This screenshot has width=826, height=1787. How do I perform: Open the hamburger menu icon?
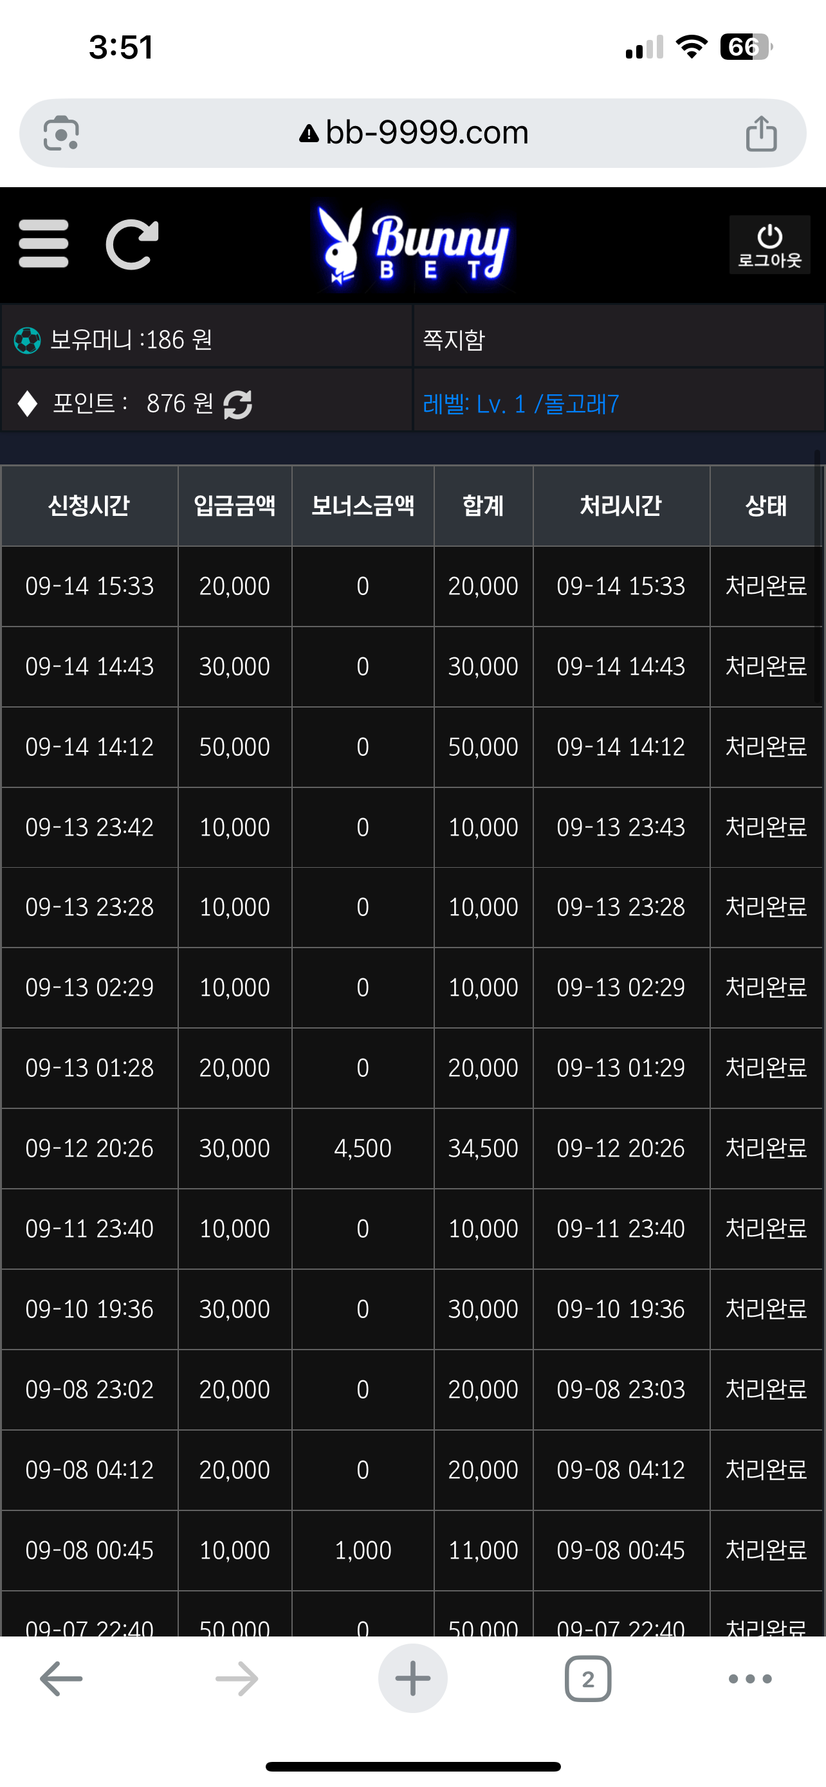(x=44, y=244)
